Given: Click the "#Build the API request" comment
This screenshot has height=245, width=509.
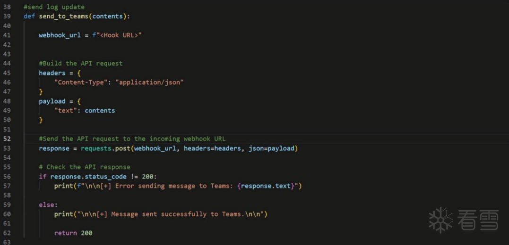Looking at the screenshot, I should point(81,64).
